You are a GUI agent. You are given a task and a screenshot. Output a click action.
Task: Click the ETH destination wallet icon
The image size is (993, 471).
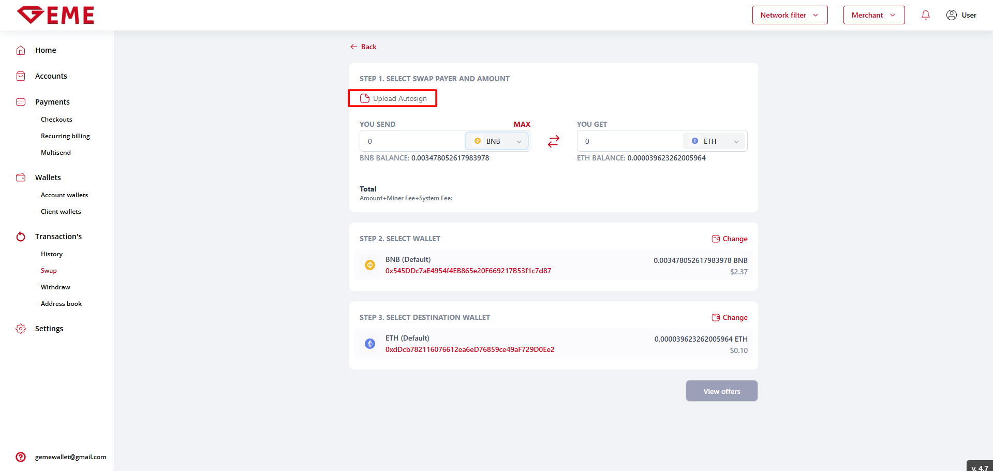[x=370, y=344]
